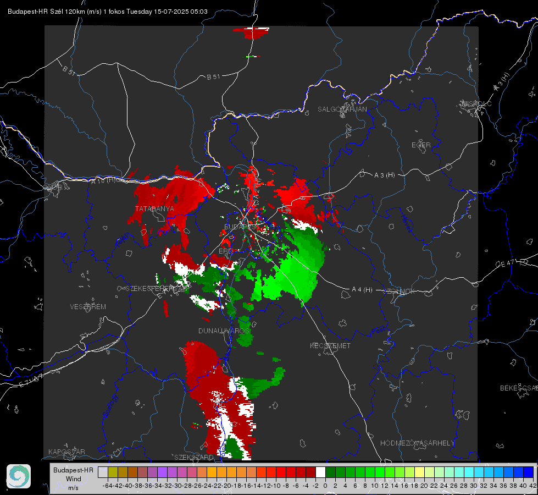
Task: Click the radar title text at top left
Action: (107, 12)
